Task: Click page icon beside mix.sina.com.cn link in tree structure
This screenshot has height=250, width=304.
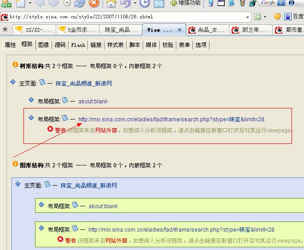Action: click(x=65, y=118)
